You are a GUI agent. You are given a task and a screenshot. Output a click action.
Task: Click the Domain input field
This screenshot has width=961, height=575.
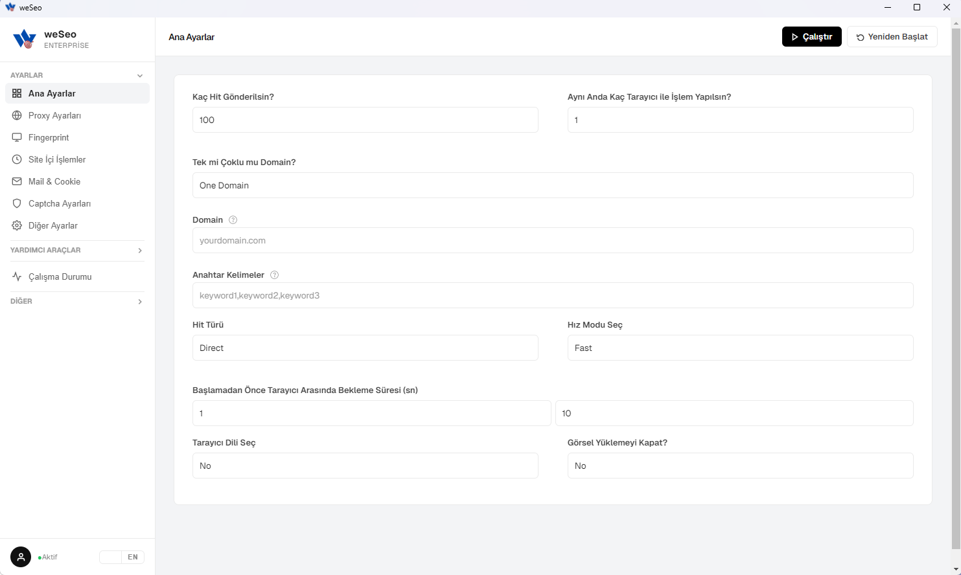tap(553, 240)
